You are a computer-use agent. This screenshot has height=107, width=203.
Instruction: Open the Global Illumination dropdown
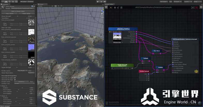pos(31,73)
